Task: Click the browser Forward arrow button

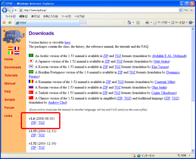Action: pyautogui.click(x=11, y=10)
